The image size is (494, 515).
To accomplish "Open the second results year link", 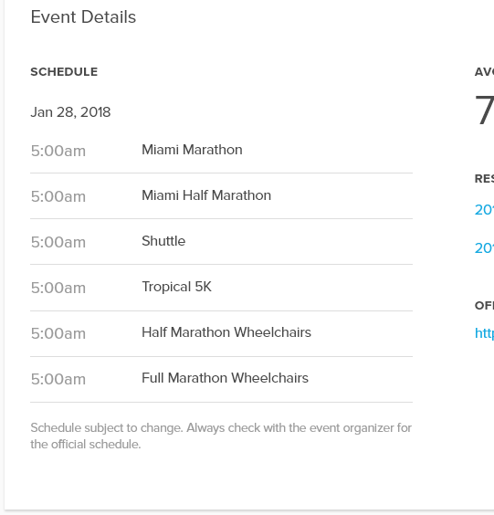I will coord(484,248).
